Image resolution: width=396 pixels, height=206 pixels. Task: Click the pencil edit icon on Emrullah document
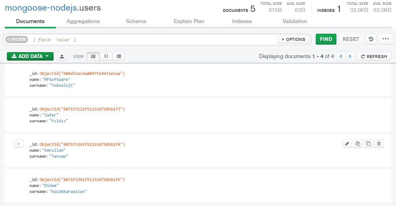(347, 144)
